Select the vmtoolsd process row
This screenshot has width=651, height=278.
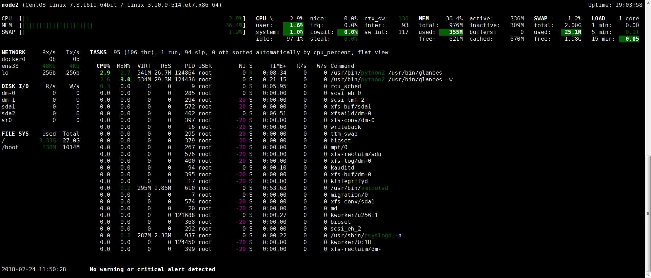(244, 188)
